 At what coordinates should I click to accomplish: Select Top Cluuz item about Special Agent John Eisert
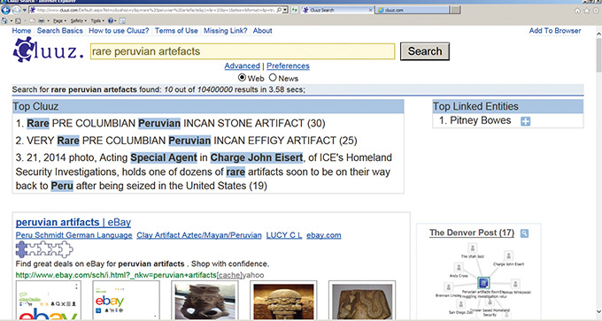[204, 172]
